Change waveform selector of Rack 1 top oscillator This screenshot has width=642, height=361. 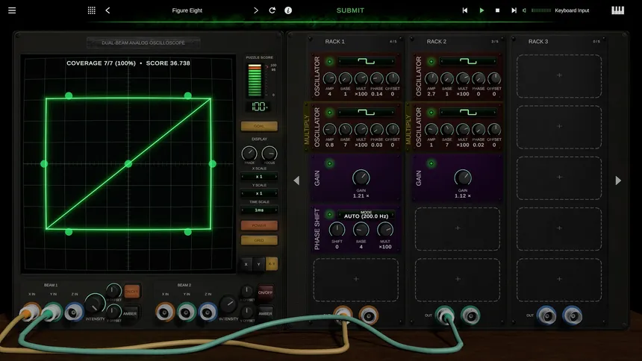[366, 61]
